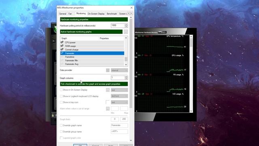Click the GPU usage graph in monitor

click(160, 64)
